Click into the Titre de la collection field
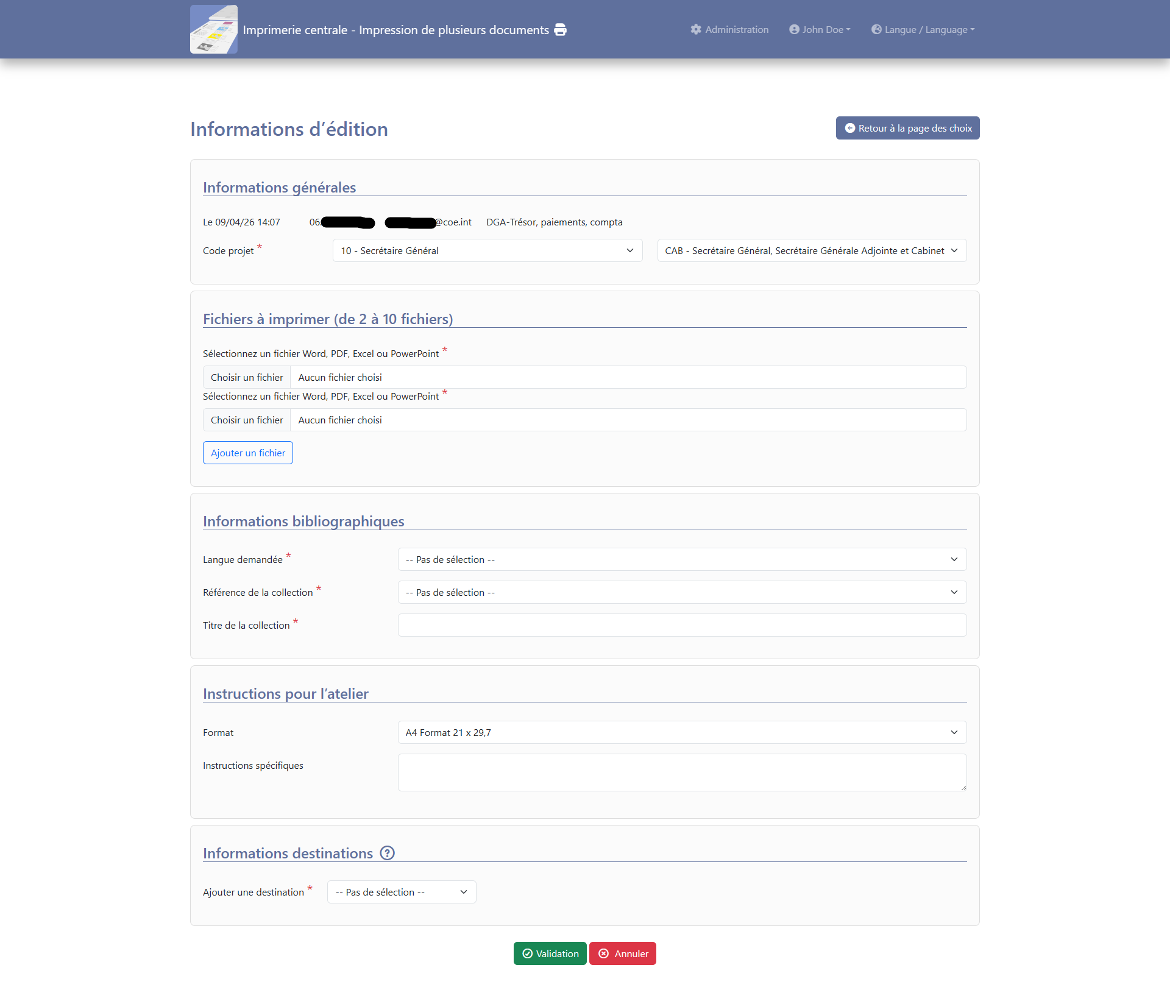The width and height of the screenshot is (1170, 1004). tap(681, 625)
